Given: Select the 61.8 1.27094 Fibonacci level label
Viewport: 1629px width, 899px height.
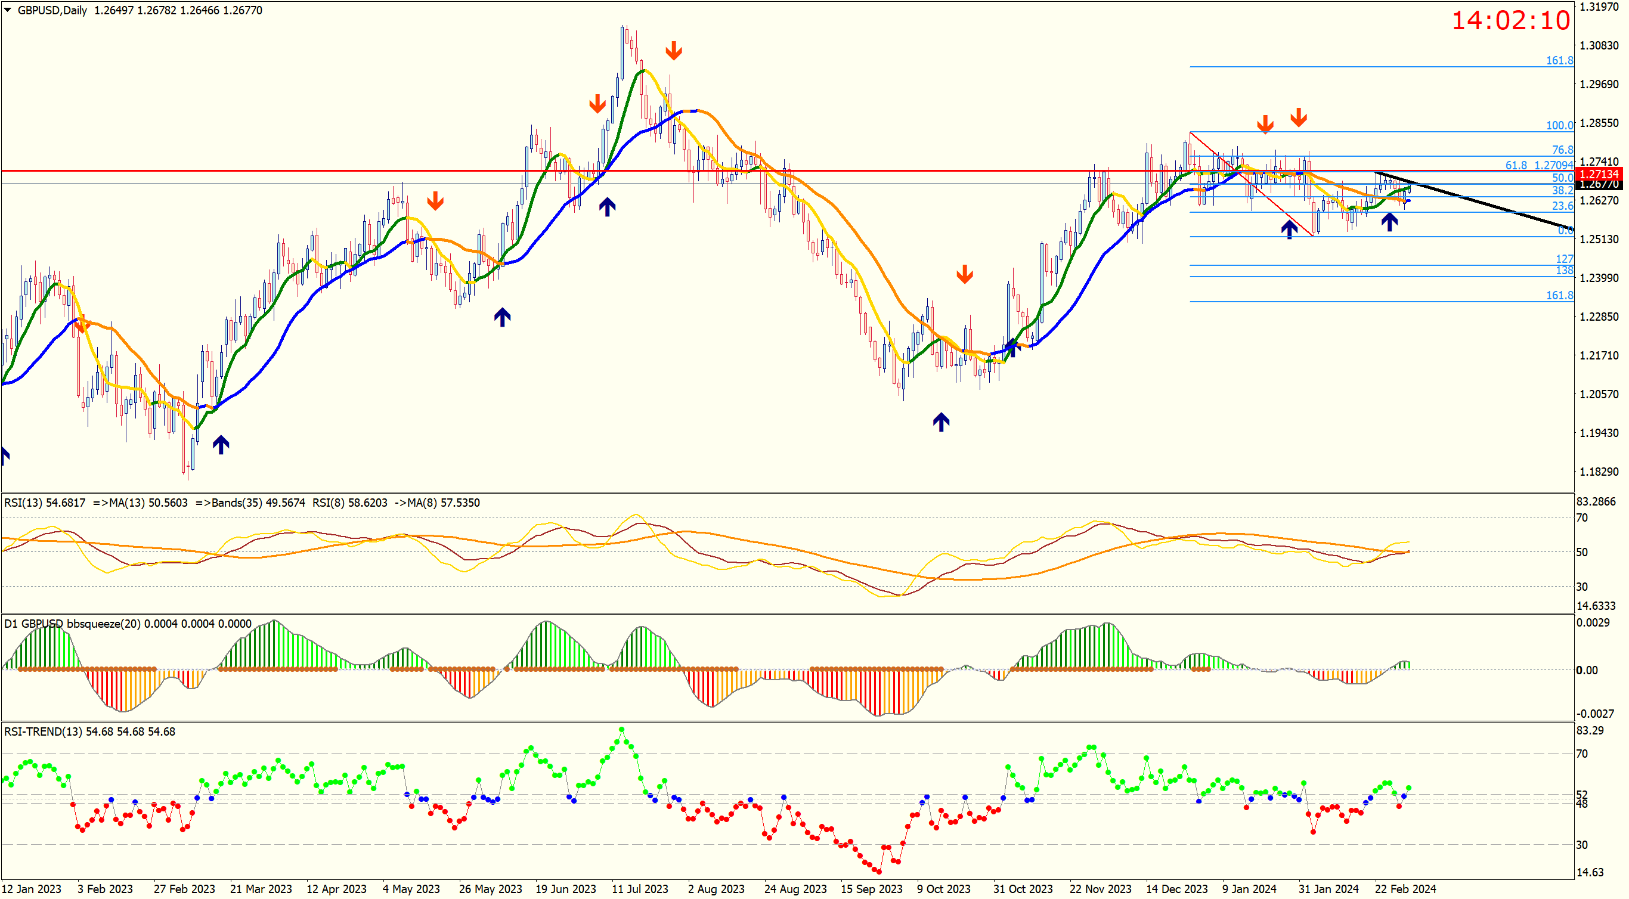Looking at the screenshot, I should (x=1538, y=165).
